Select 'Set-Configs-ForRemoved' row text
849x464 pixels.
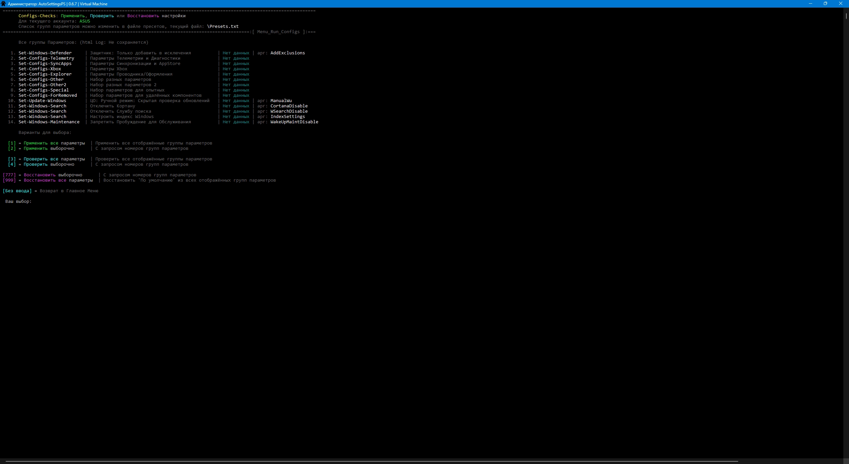(48, 95)
